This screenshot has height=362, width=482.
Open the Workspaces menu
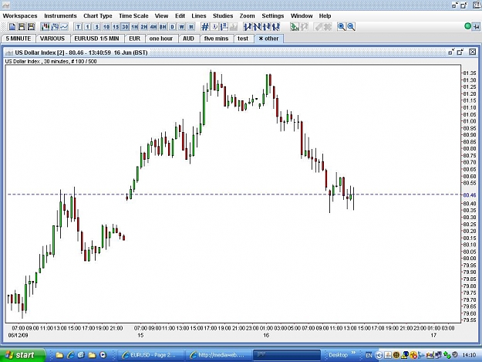20,15
